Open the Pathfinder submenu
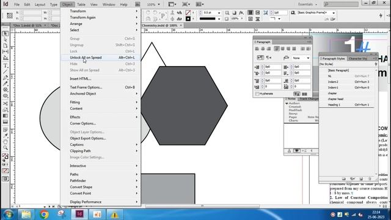 coord(101,181)
